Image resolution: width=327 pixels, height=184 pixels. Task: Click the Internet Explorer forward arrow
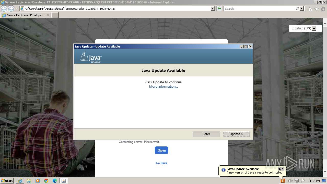point(11,8)
